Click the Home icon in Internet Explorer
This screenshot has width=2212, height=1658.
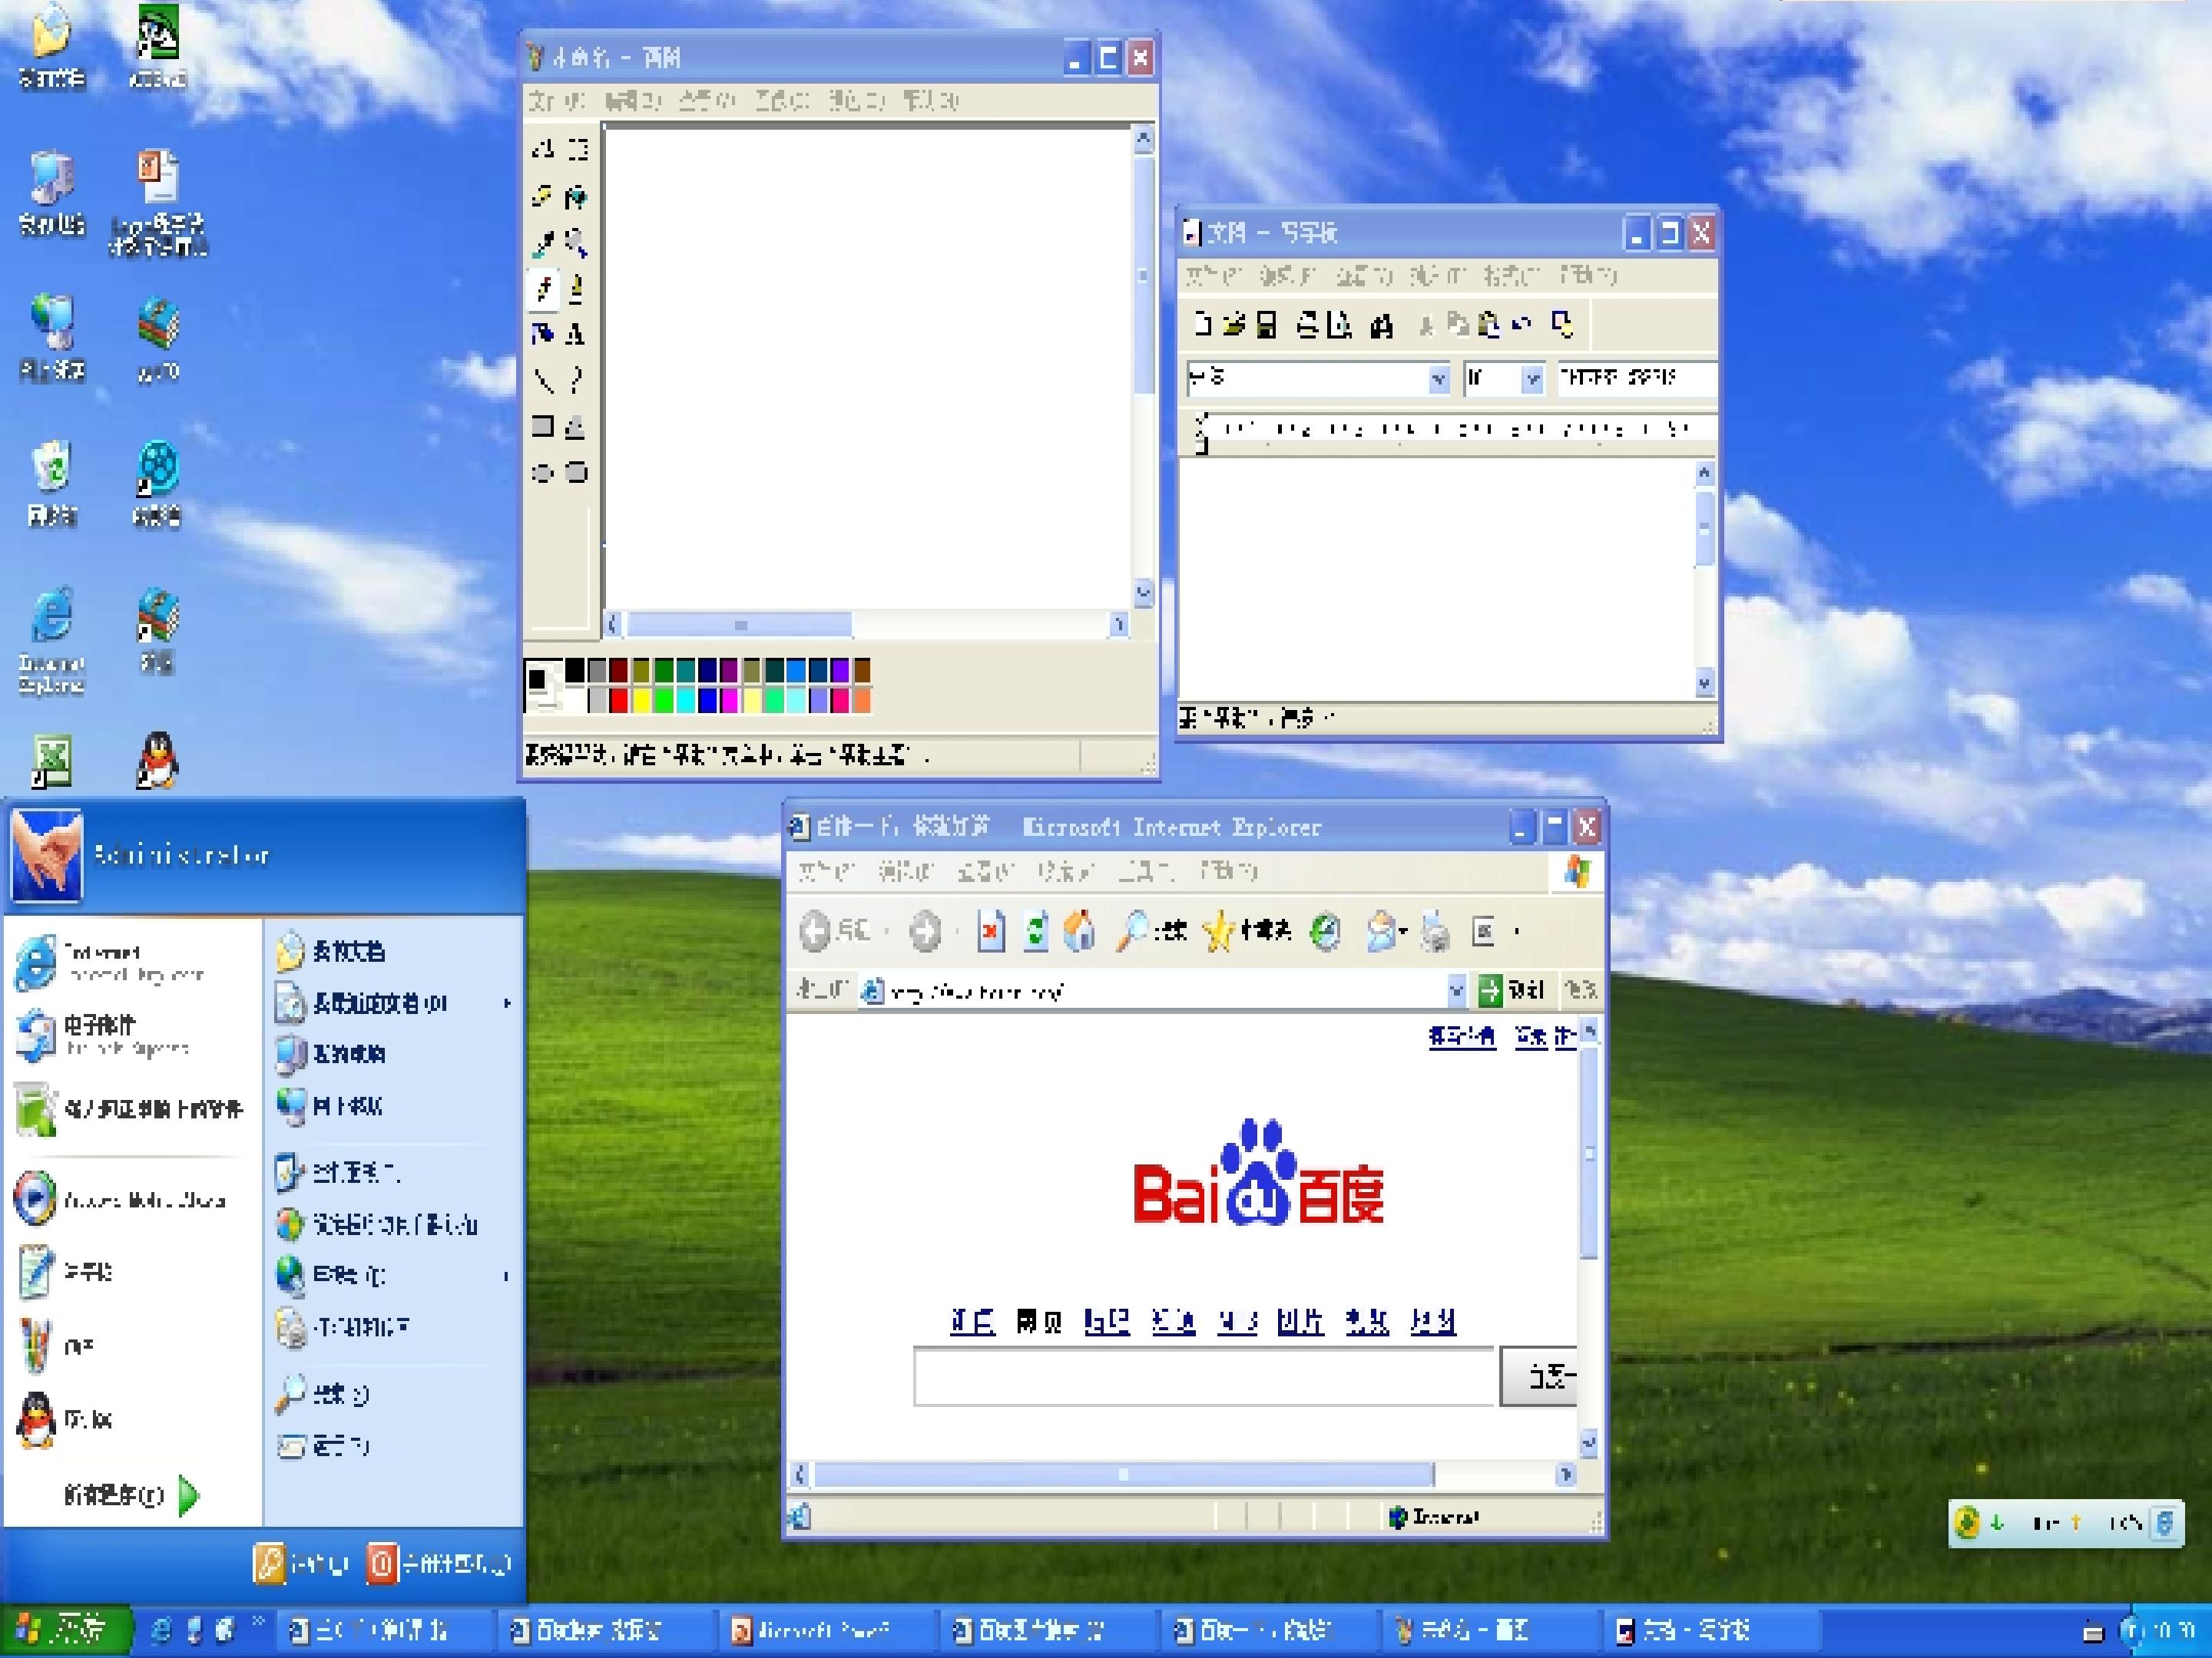pyautogui.click(x=1079, y=931)
